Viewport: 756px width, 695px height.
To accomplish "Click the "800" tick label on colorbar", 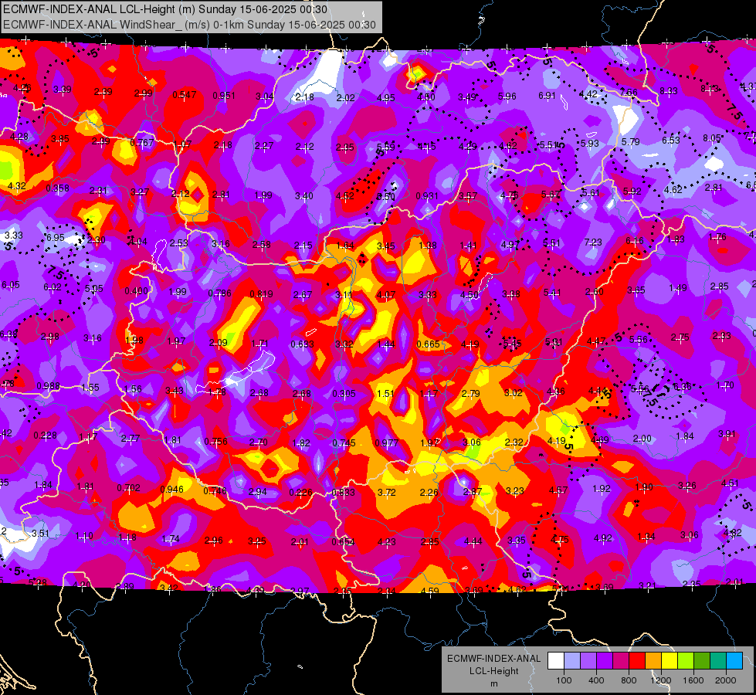I will point(629,680).
